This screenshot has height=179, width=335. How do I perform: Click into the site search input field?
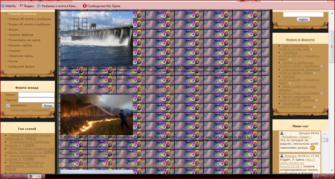pos(303,15)
